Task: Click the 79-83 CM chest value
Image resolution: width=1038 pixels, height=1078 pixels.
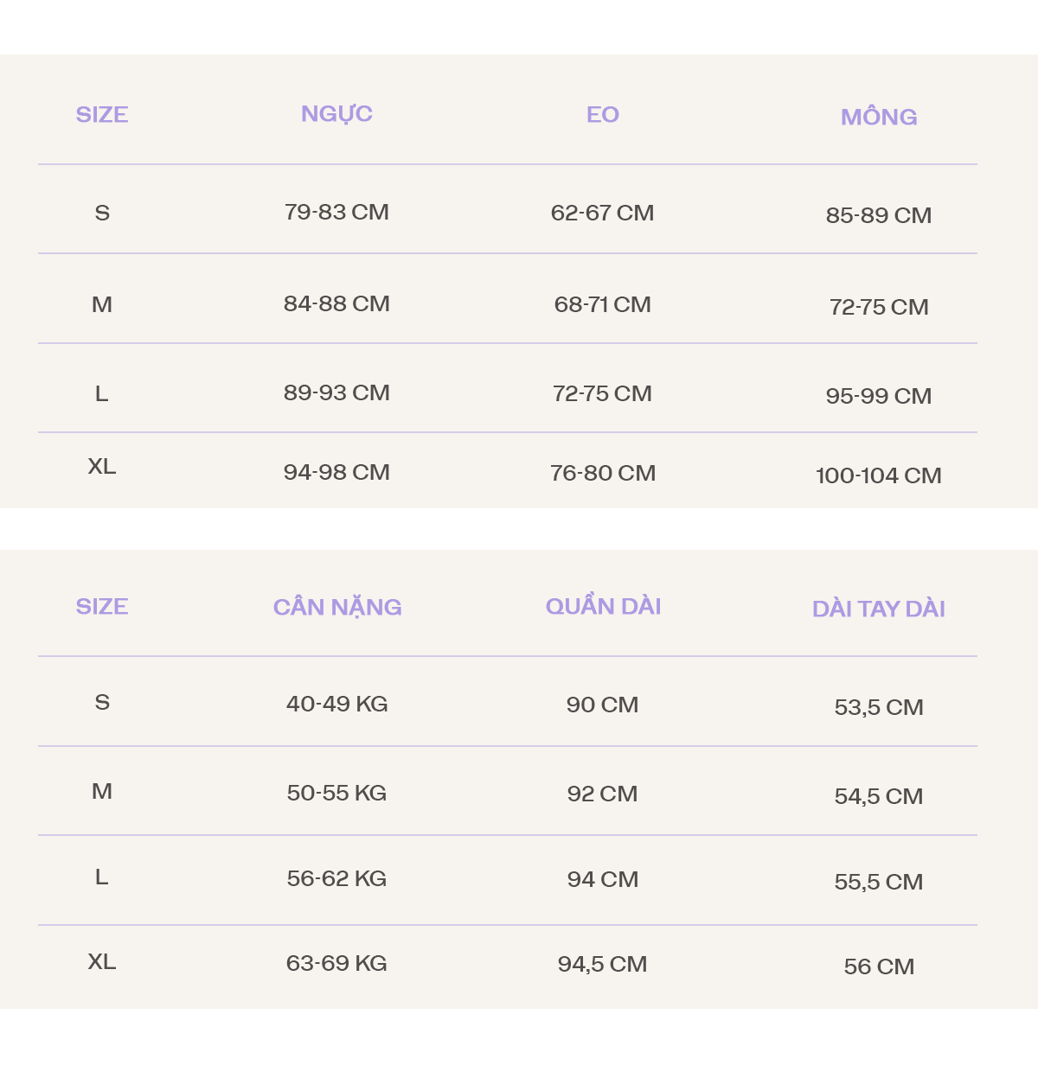Action: [x=336, y=213]
